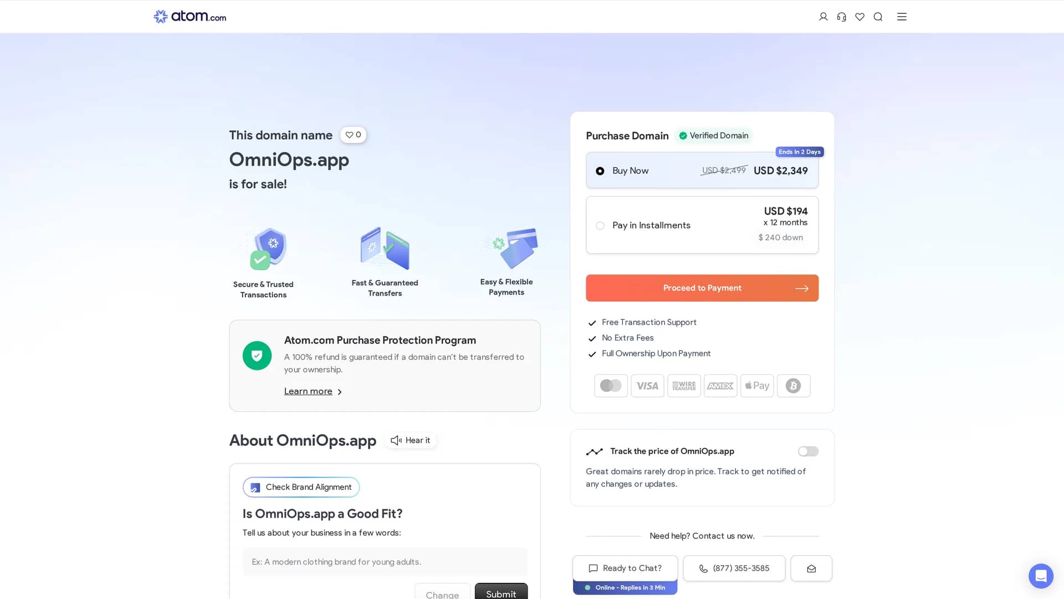Screen dimensions: 1064x599
Task: Toggle price tracking for OmniOps.app
Action: coord(808,451)
